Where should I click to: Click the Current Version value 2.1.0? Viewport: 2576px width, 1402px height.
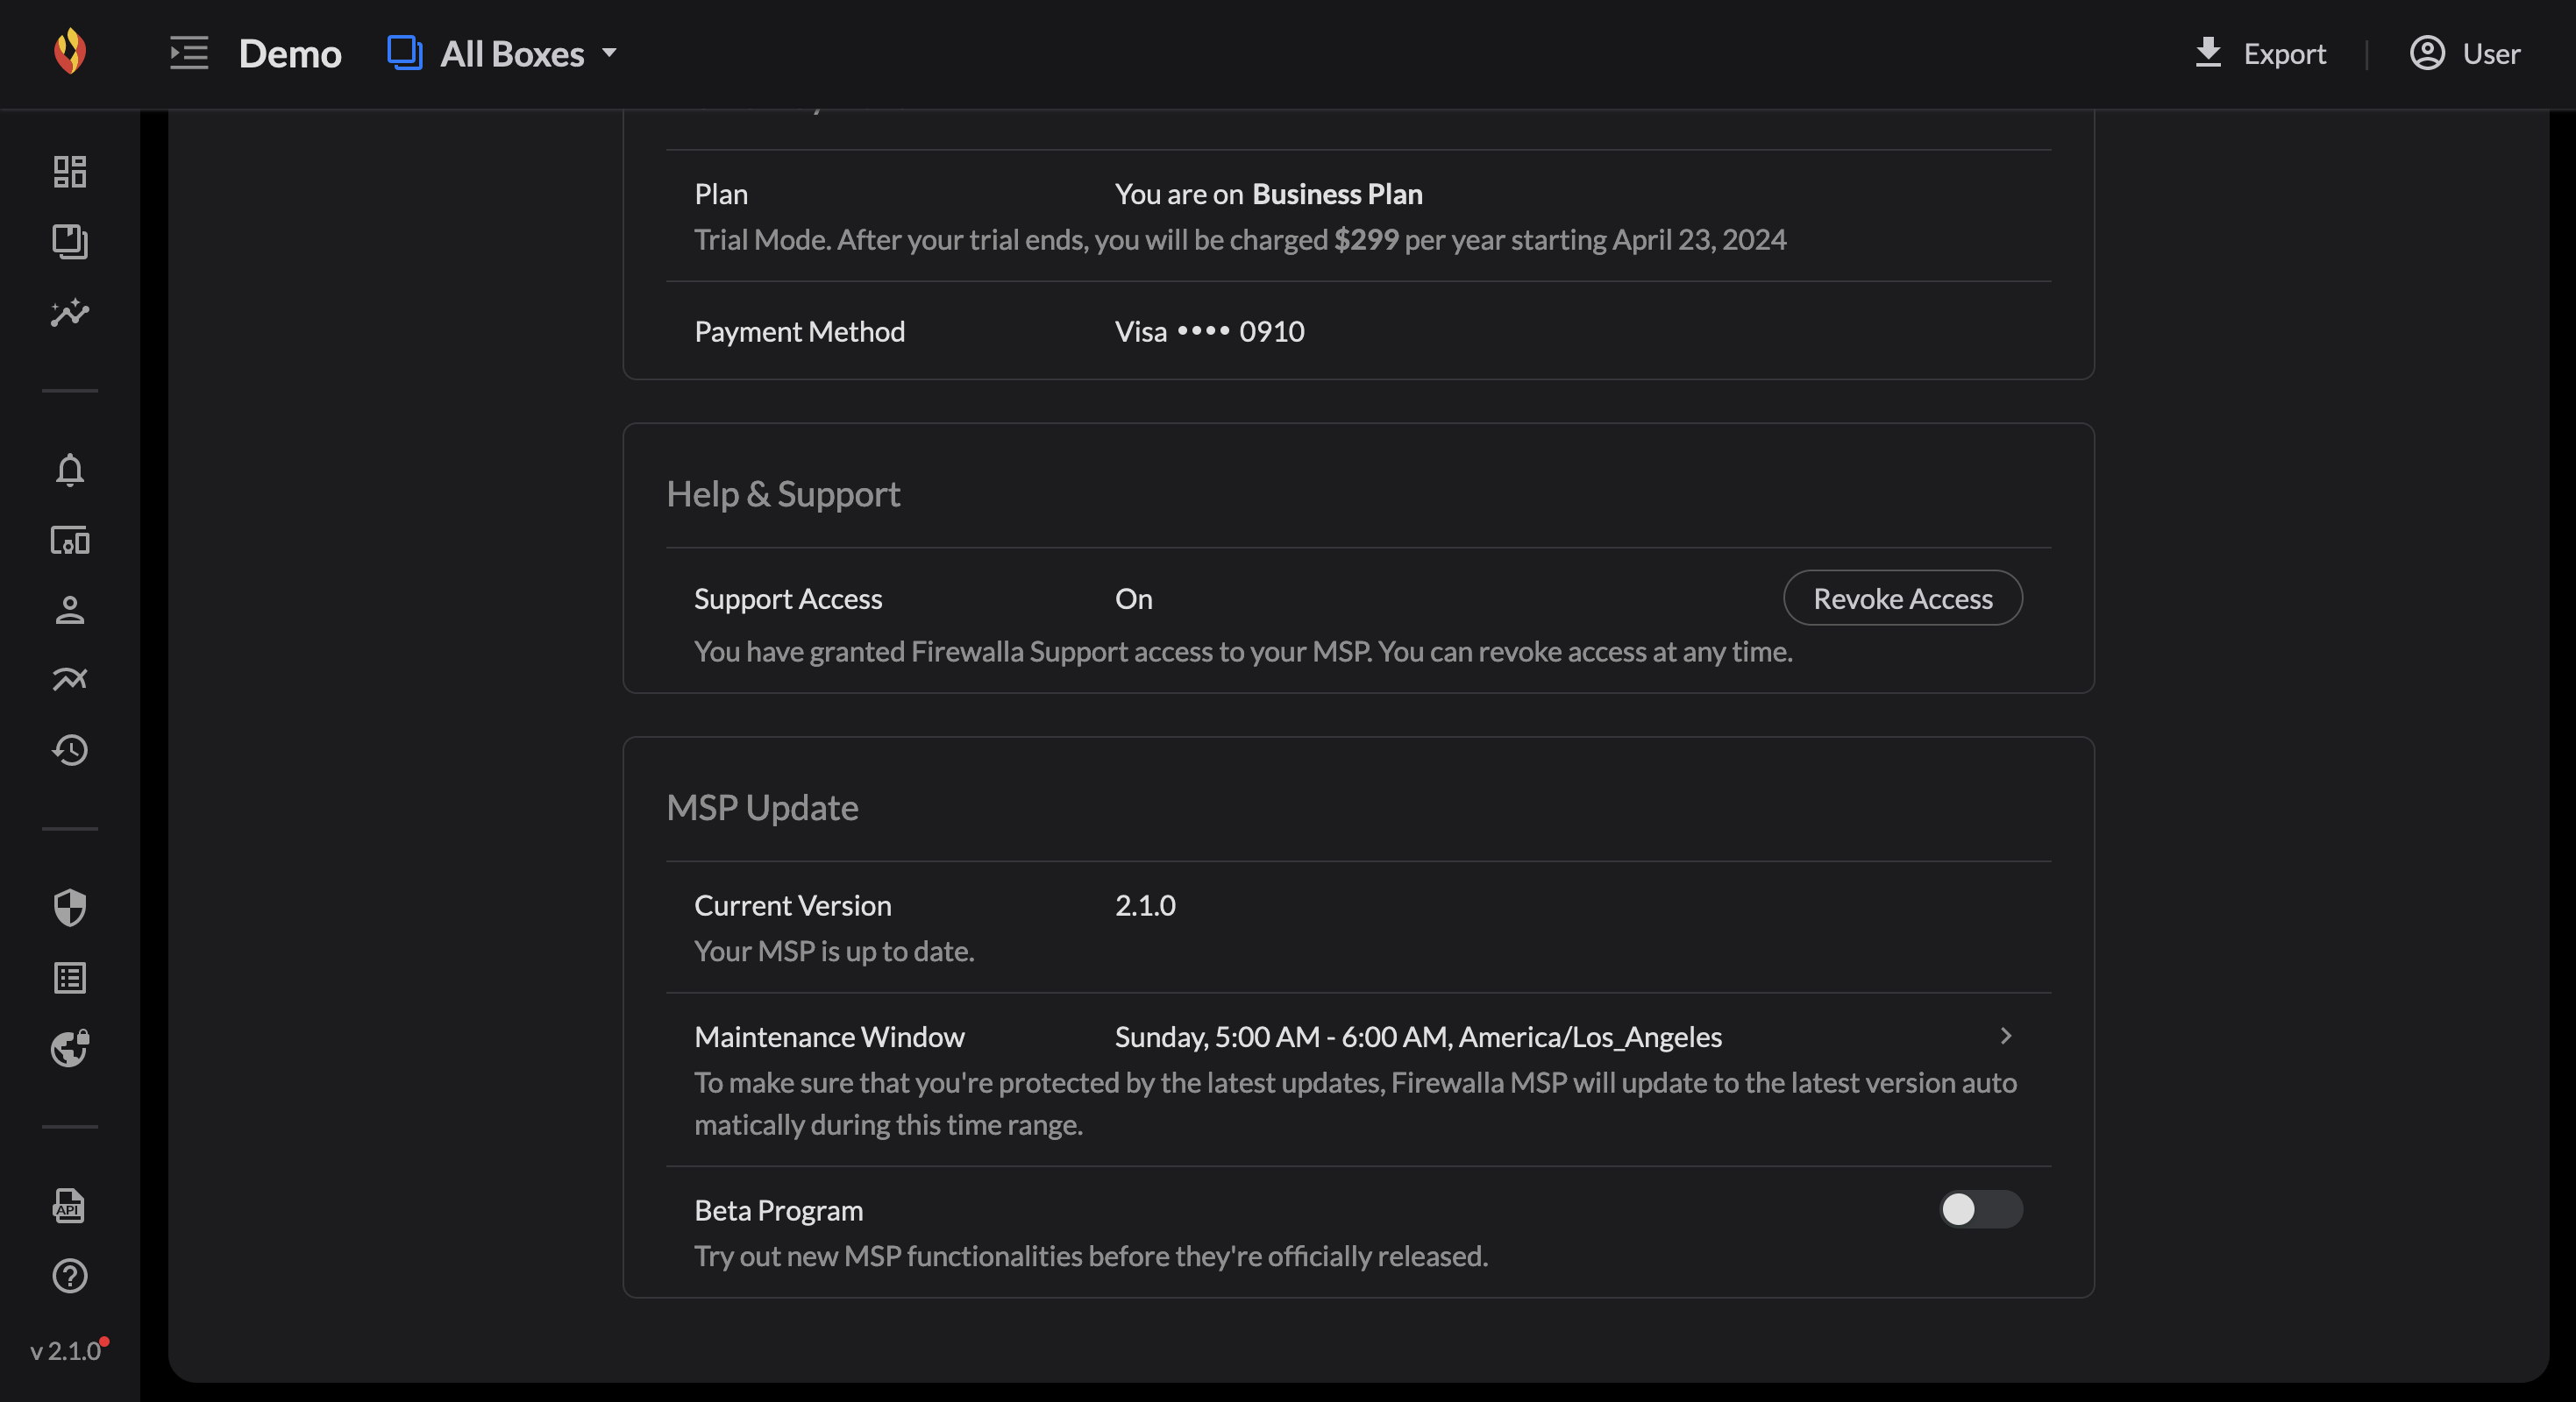[x=1145, y=904]
